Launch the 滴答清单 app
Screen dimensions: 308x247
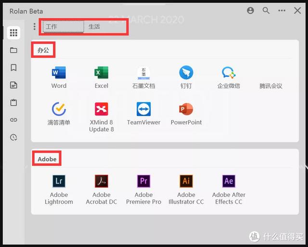click(x=59, y=114)
